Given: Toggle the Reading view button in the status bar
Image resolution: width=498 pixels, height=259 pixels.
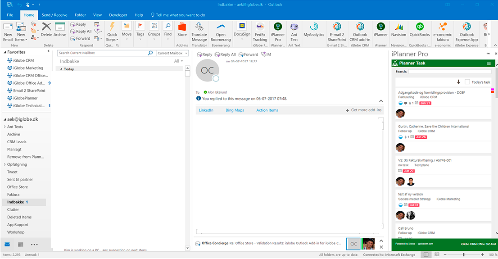Looking at the screenshot, I should tap(437, 254).
